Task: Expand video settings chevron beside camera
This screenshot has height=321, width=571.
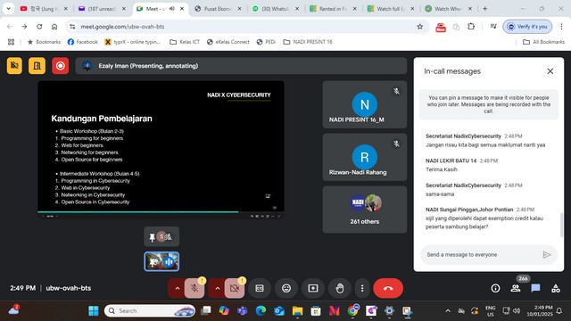Action: click(218, 288)
